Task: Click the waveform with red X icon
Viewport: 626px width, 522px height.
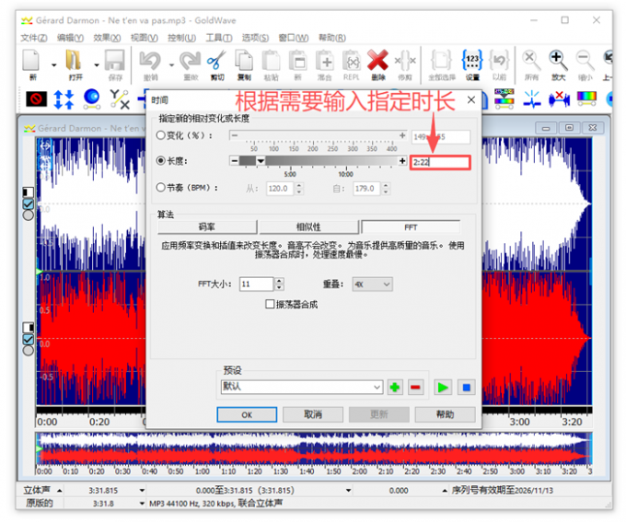Action: pyautogui.click(x=559, y=99)
